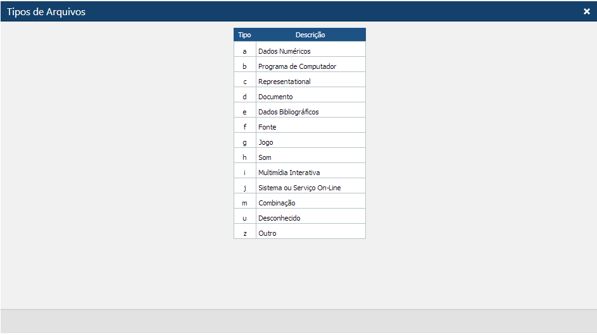This screenshot has height=335, width=597.
Task: Click type code 'z' cell
Action: 244,233
